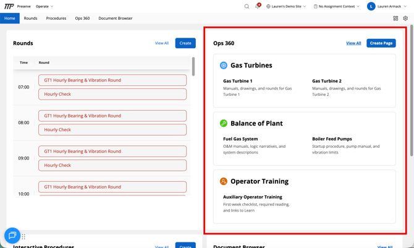Screen dimensions: 414x248
Task: Open the 10:00 GT1 Hourly Bearing & Vibration Round
Action: (x=112, y=187)
